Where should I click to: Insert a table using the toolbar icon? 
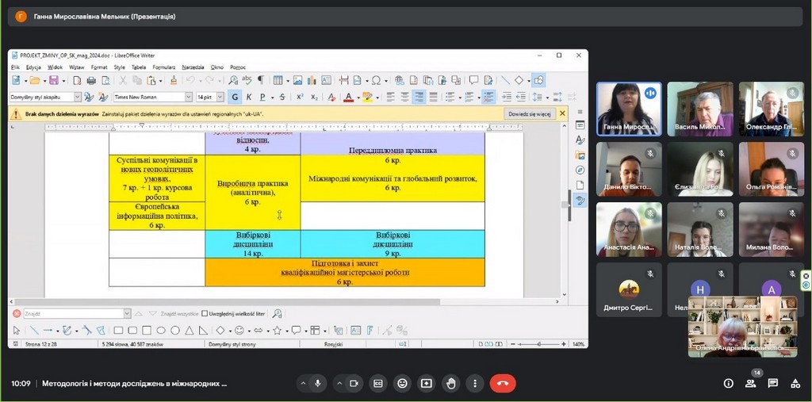coord(278,80)
